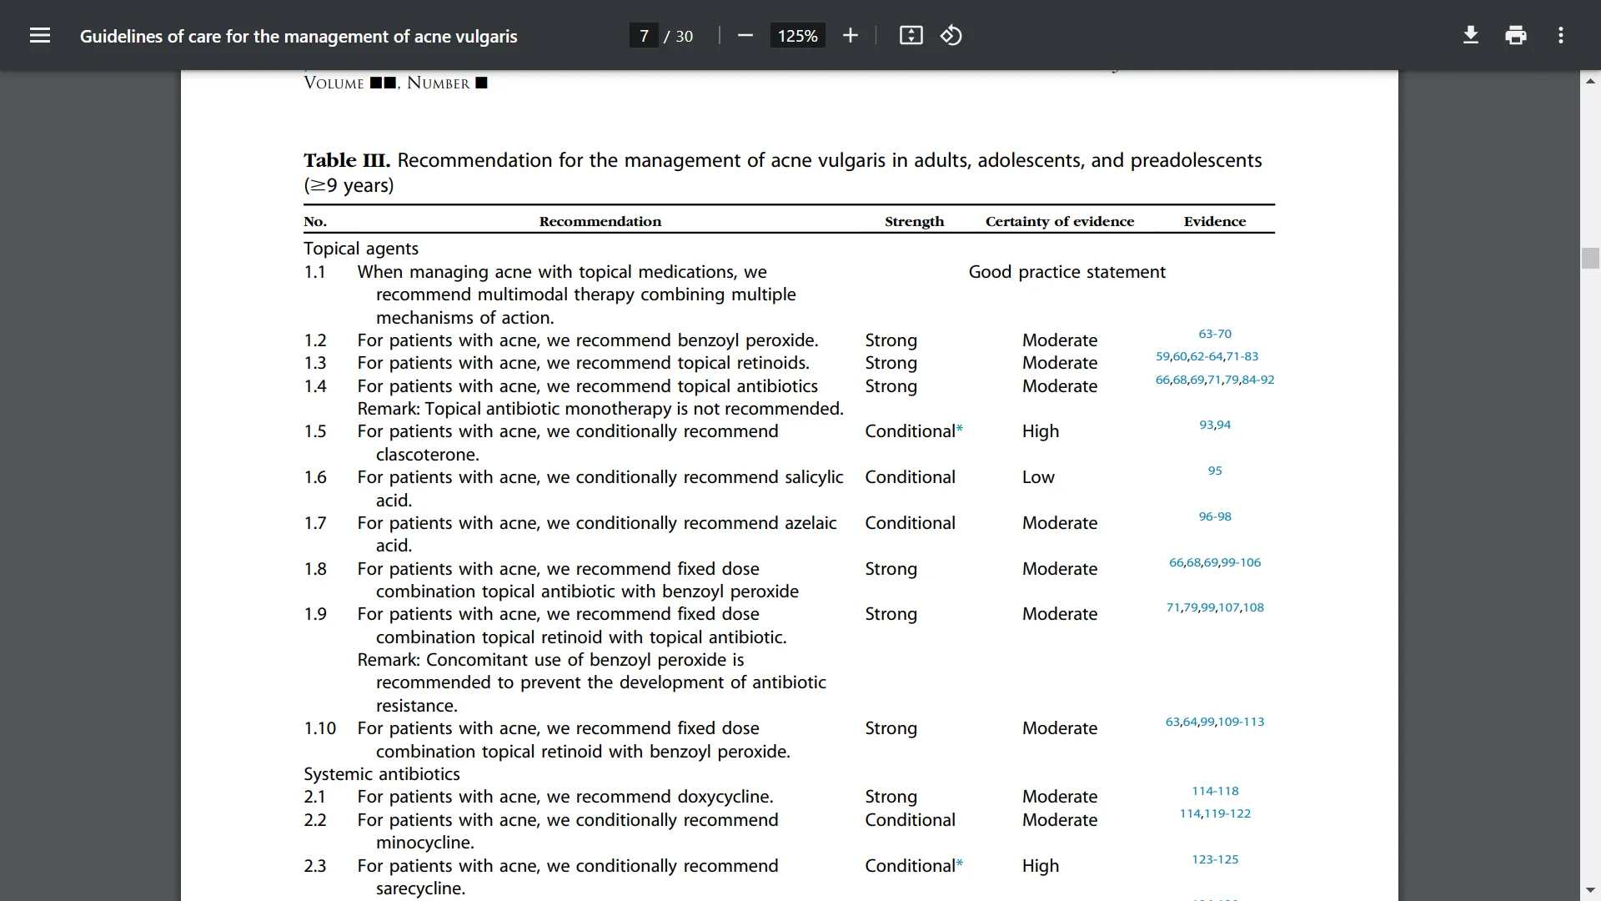Open reference link 95 for salicylic acid
The height and width of the screenshot is (901, 1601).
[1215, 471]
